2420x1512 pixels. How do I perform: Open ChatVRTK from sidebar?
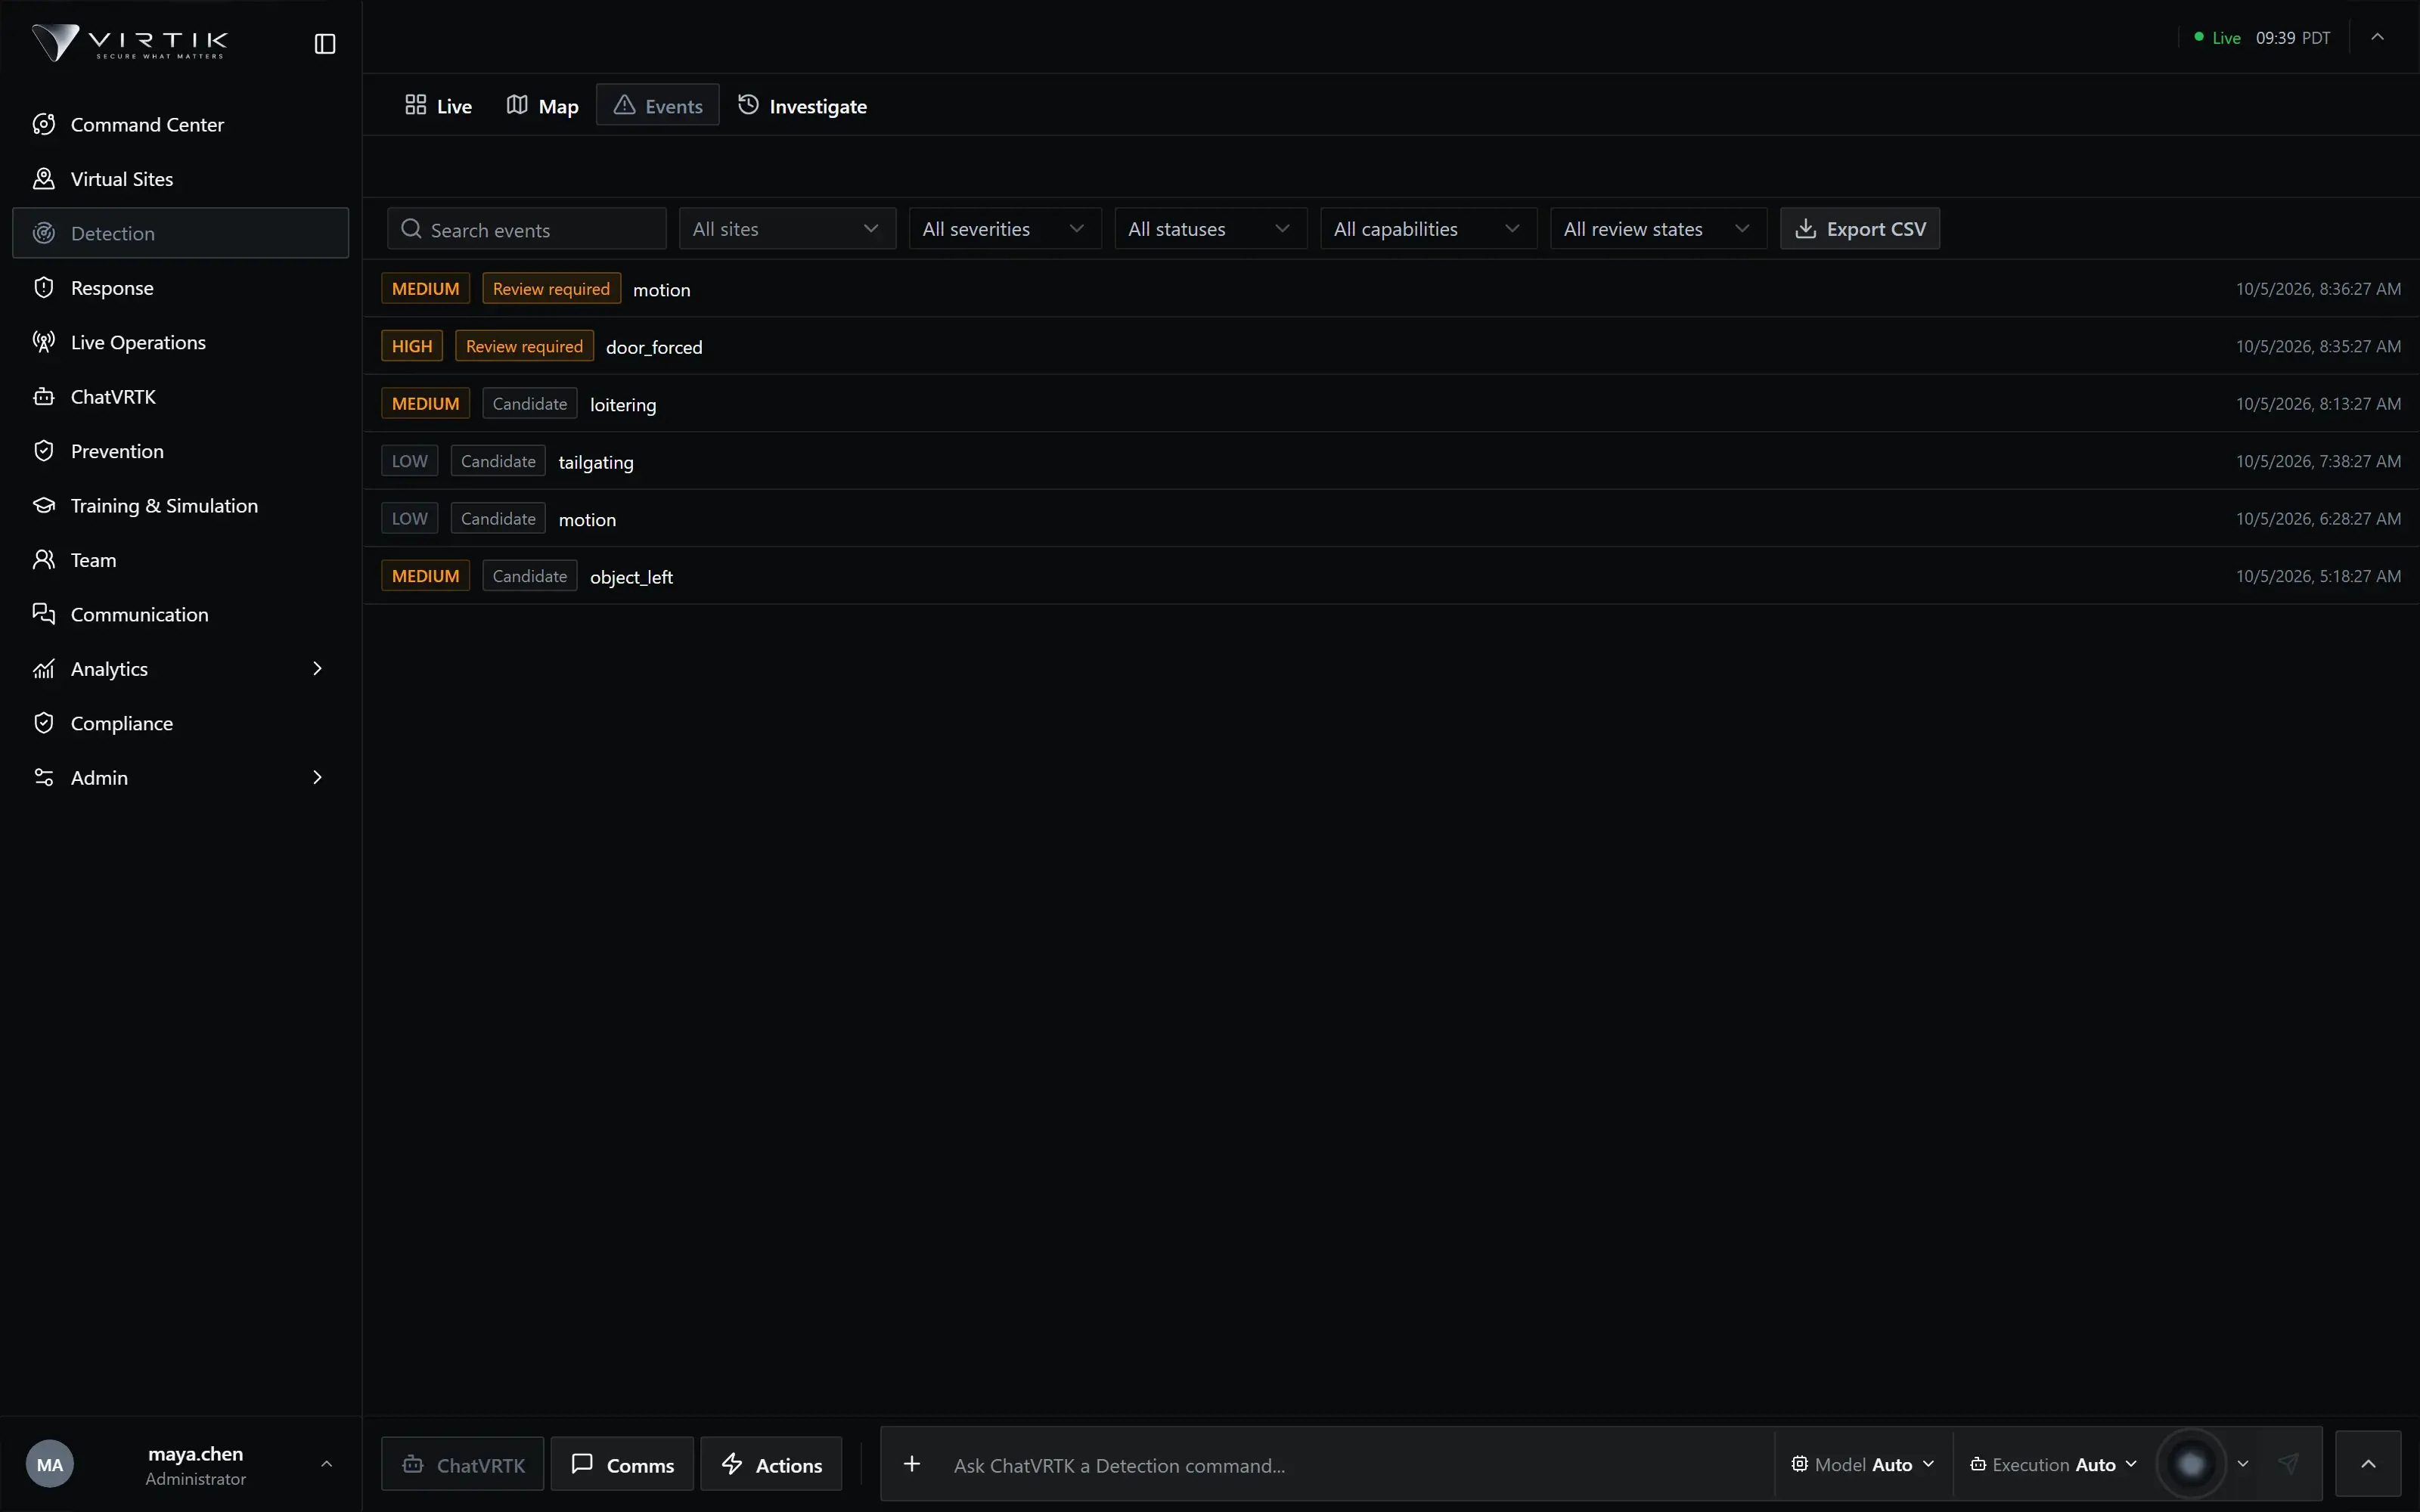coord(180,397)
